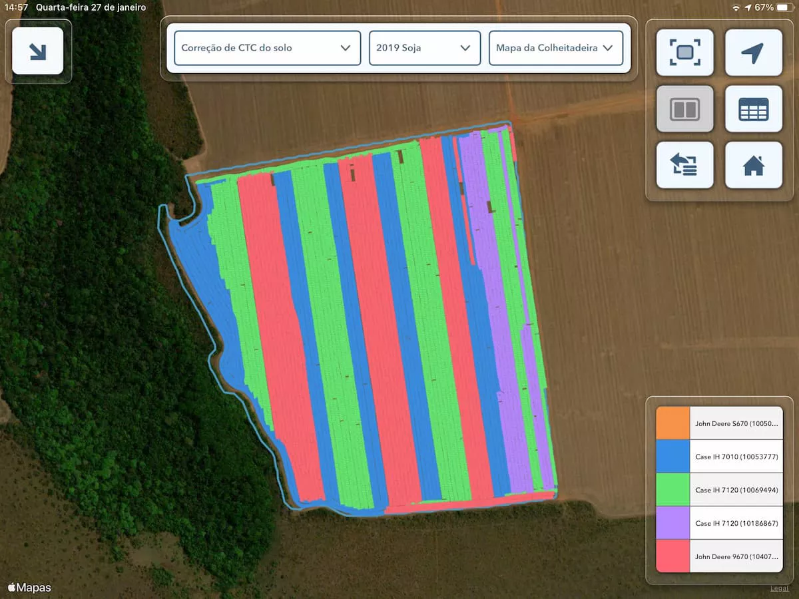Image resolution: width=799 pixels, height=599 pixels.
Task: Expand the '2019 Soja' season dropdown
Action: [x=424, y=48]
